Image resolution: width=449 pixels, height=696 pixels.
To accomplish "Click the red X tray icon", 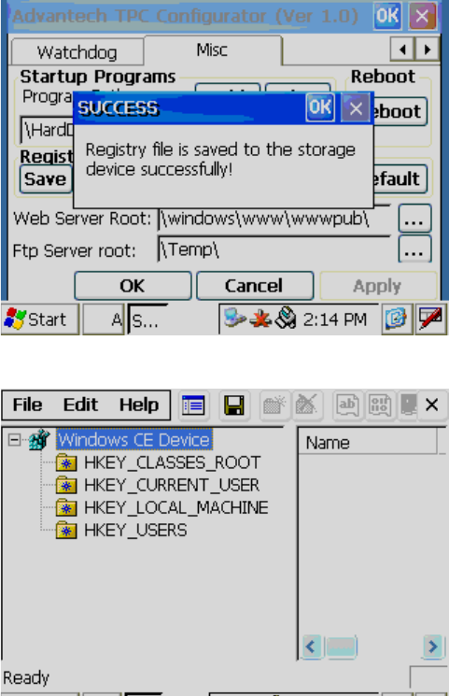I will [x=260, y=320].
